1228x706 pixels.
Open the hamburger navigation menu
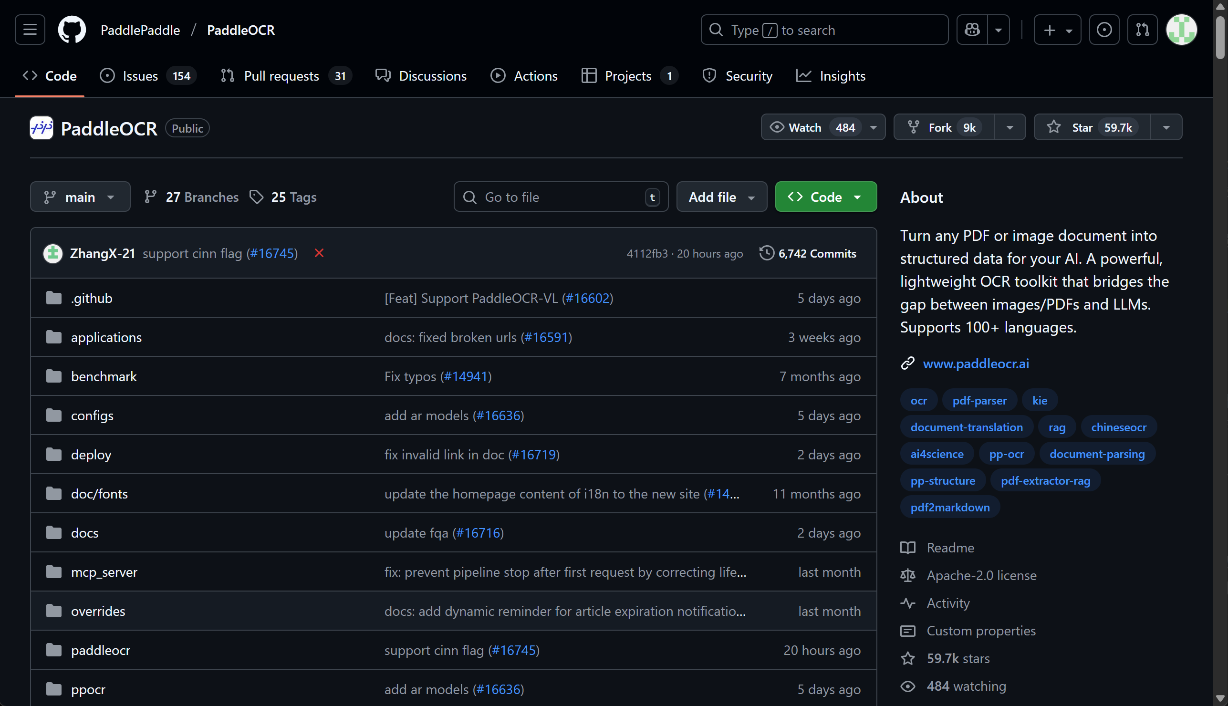click(x=30, y=30)
